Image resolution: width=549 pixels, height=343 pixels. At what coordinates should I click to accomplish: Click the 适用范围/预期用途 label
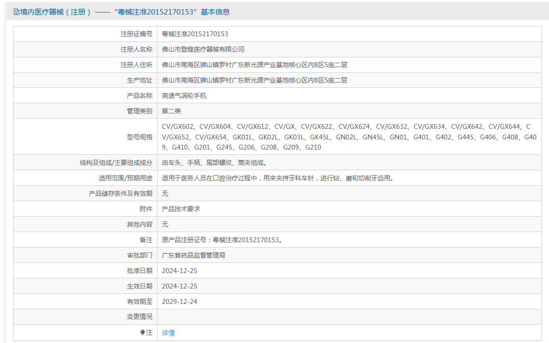click(x=126, y=178)
